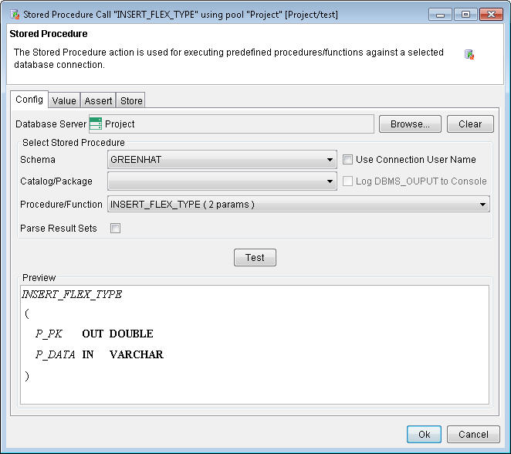511x454 pixels.
Task: Click the Cancel button
Action: [x=473, y=434]
